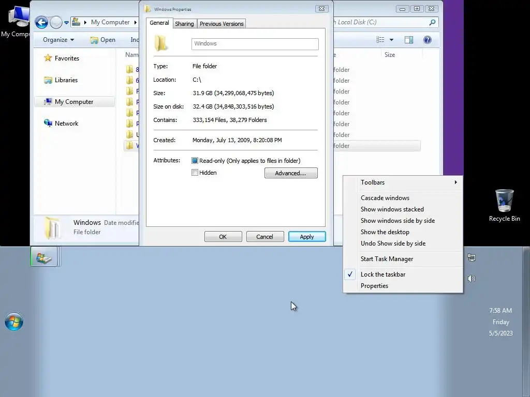Screen dimensions: 530x397
Task: Click the network tray icon
Action: 471,258
